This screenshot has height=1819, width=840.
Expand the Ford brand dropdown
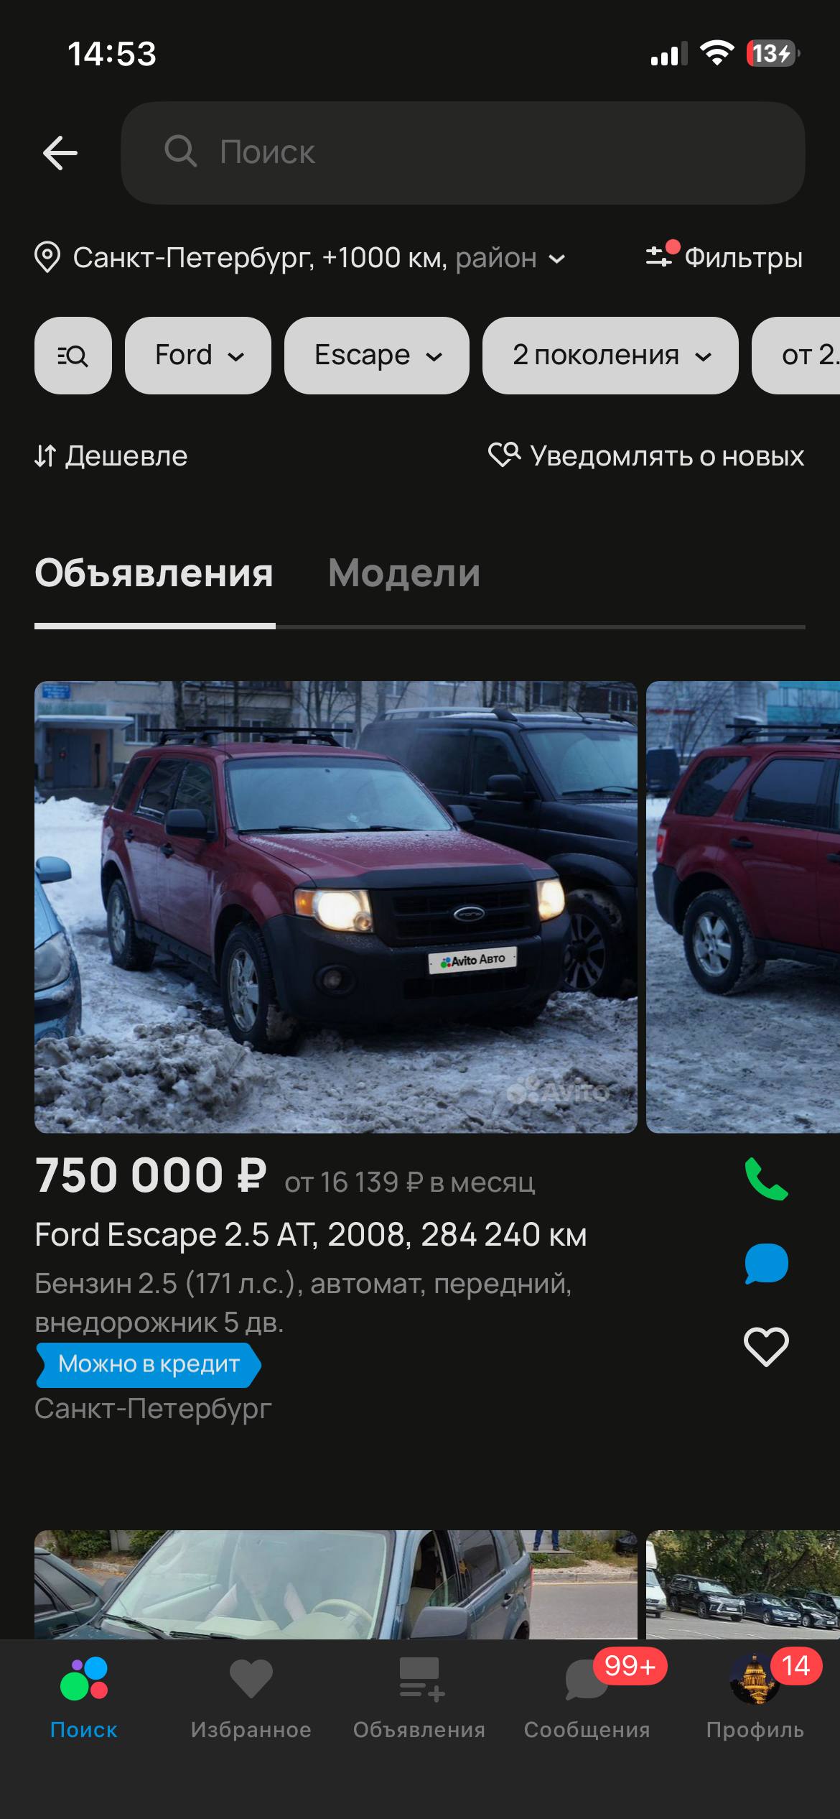(x=198, y=356)
